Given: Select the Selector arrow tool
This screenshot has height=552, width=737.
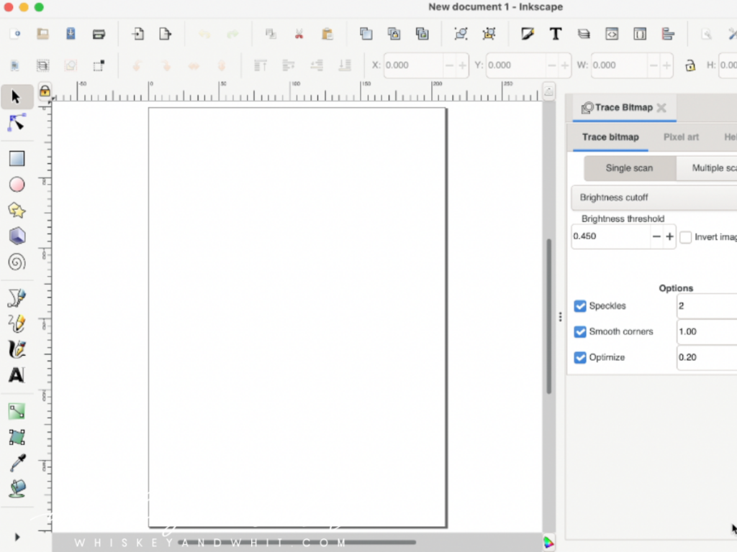Looking at the screenshot, I should (17, 97).
